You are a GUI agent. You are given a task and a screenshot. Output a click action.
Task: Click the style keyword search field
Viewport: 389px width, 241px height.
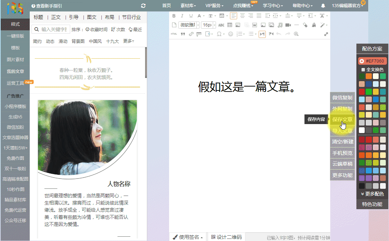point(54,29)
